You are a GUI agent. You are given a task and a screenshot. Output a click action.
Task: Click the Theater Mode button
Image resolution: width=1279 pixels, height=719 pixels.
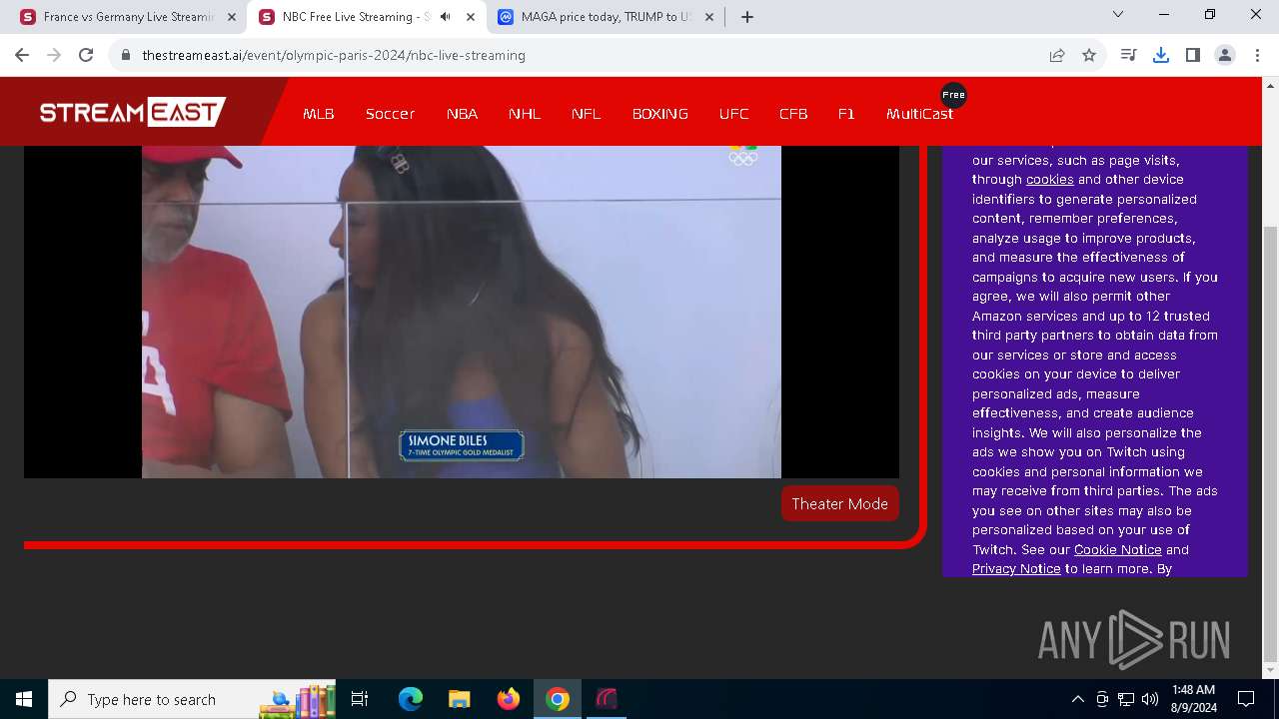[840, 503]
